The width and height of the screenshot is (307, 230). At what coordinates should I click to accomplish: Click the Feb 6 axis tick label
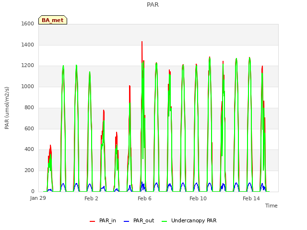(144, 198)
